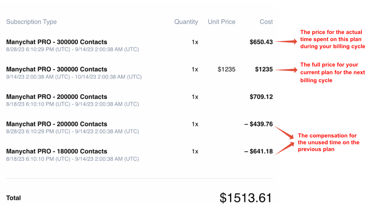This screenshot has height=214, width=383.
Task: Click the Total label
Action: (x=13, y=198)
